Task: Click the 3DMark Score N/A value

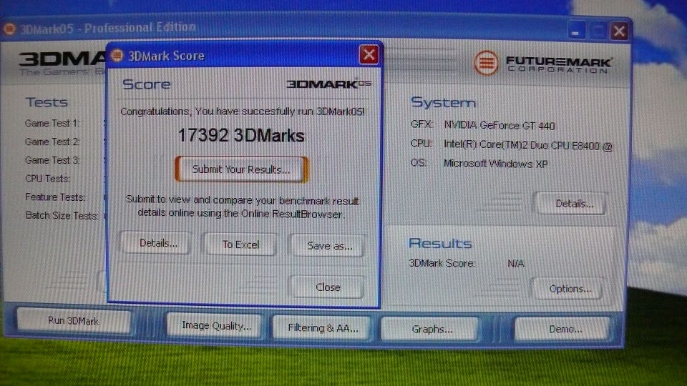Action: point(515,264)
